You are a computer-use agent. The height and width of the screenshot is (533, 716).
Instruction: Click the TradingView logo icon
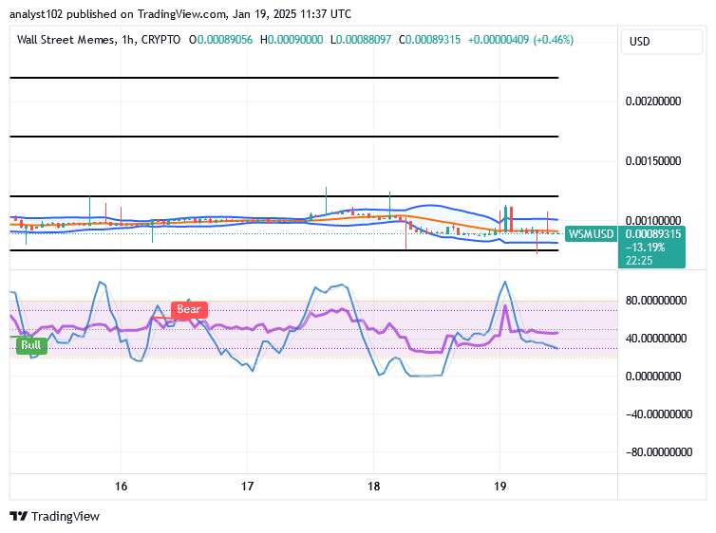19,516
